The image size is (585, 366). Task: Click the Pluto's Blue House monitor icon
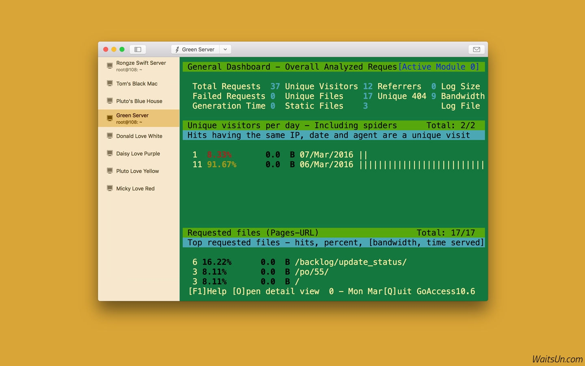pos(110,101)
